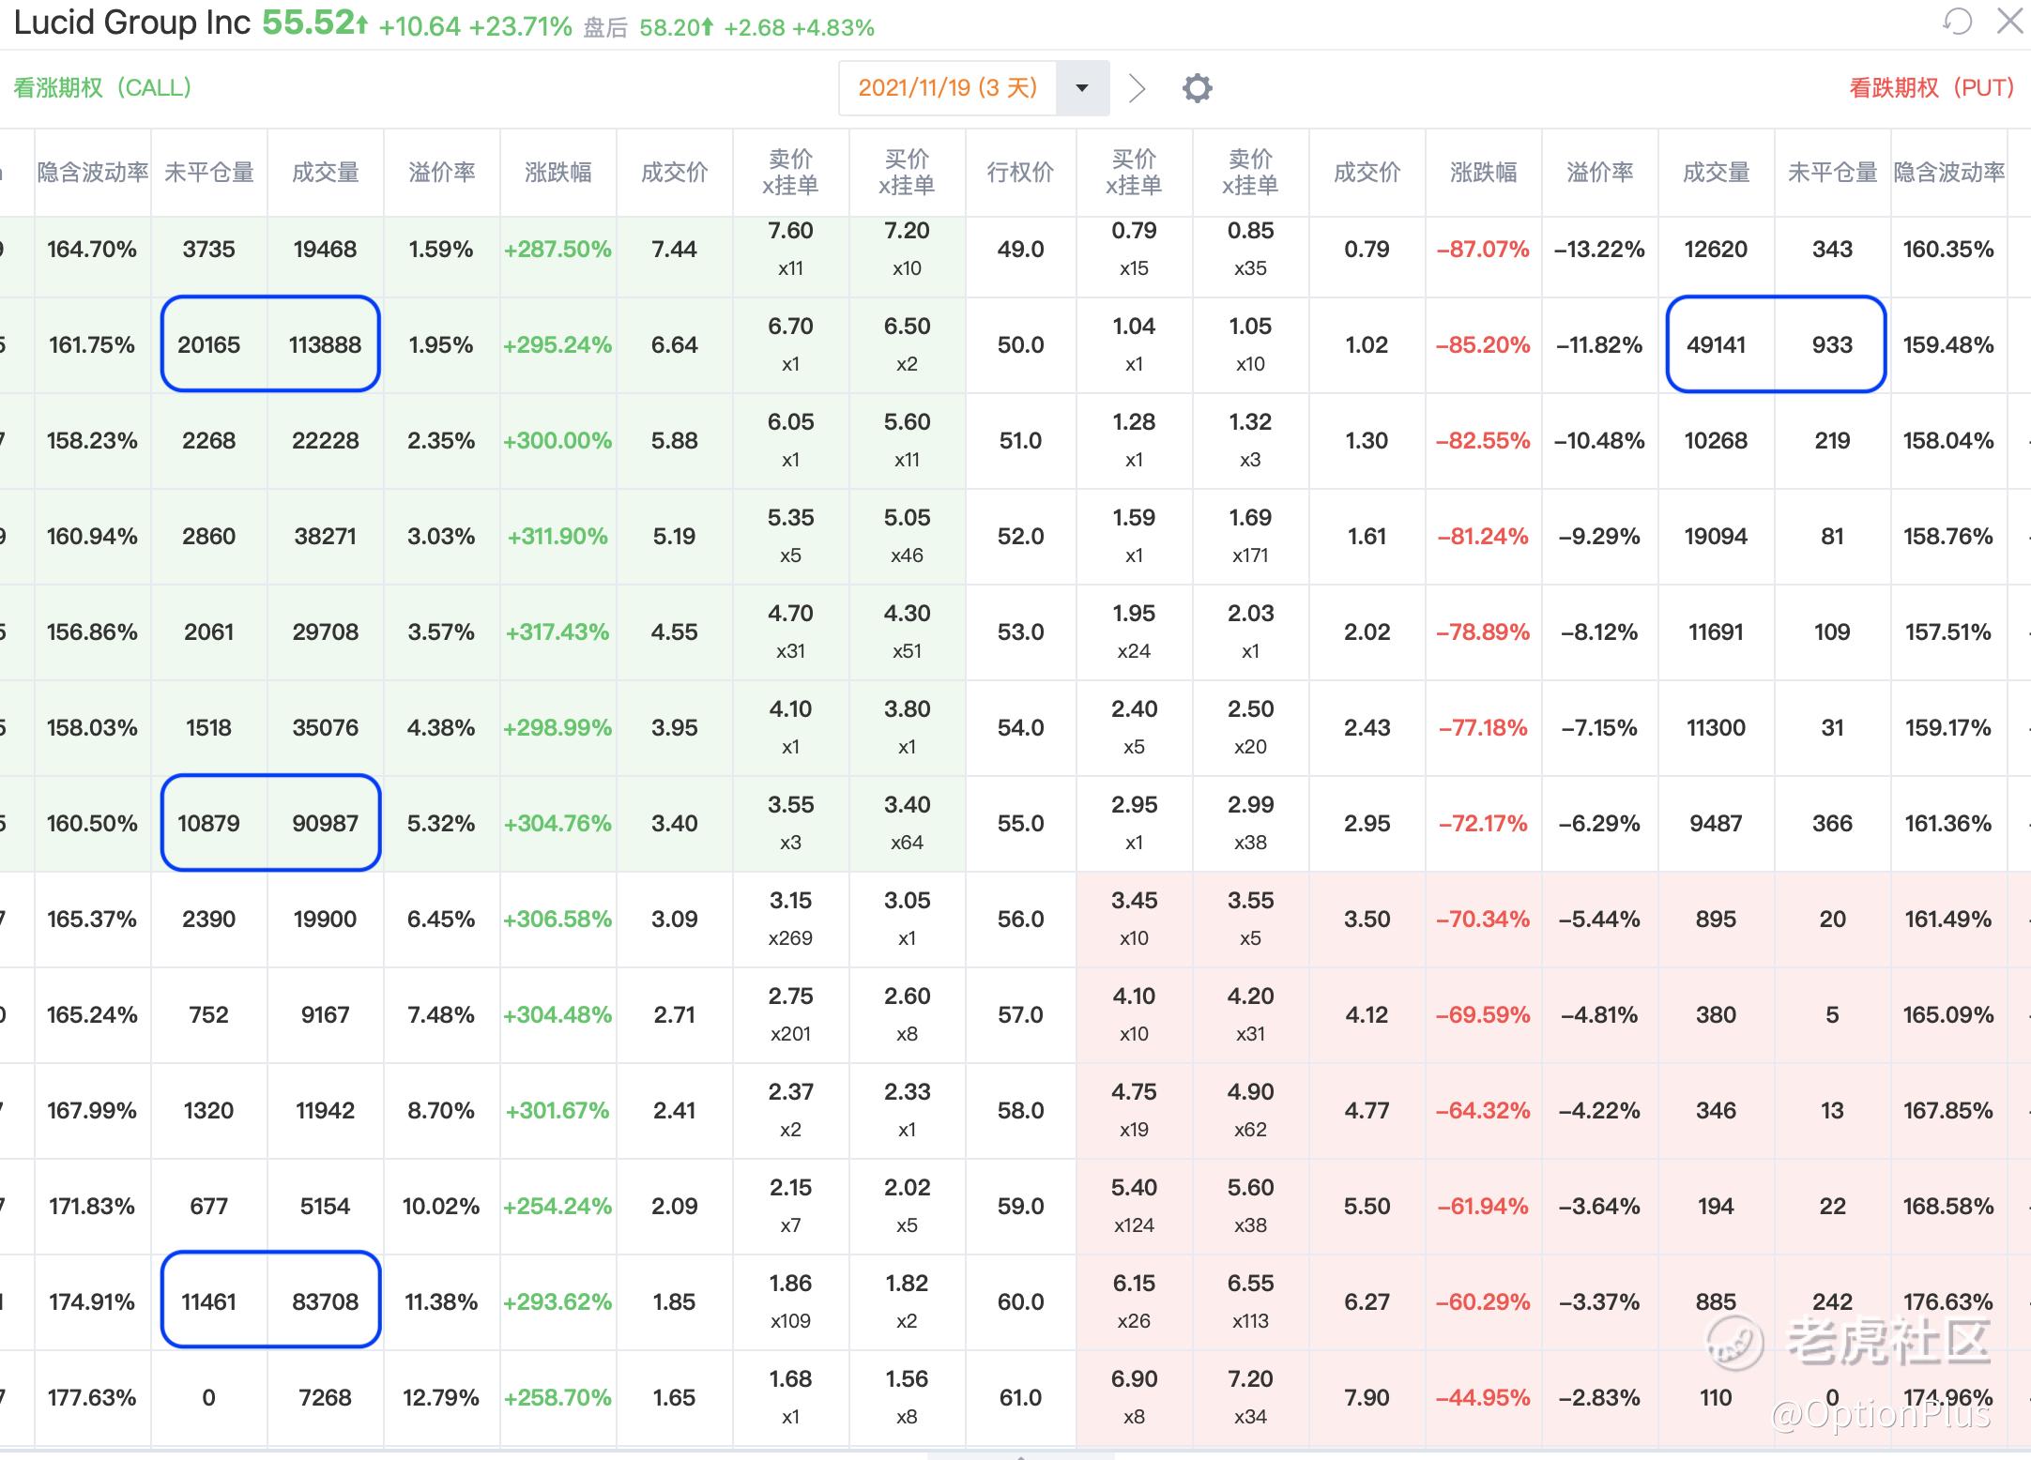Click put change –81.24% cell
2031x1460 pixels.
pos(1483,537)
